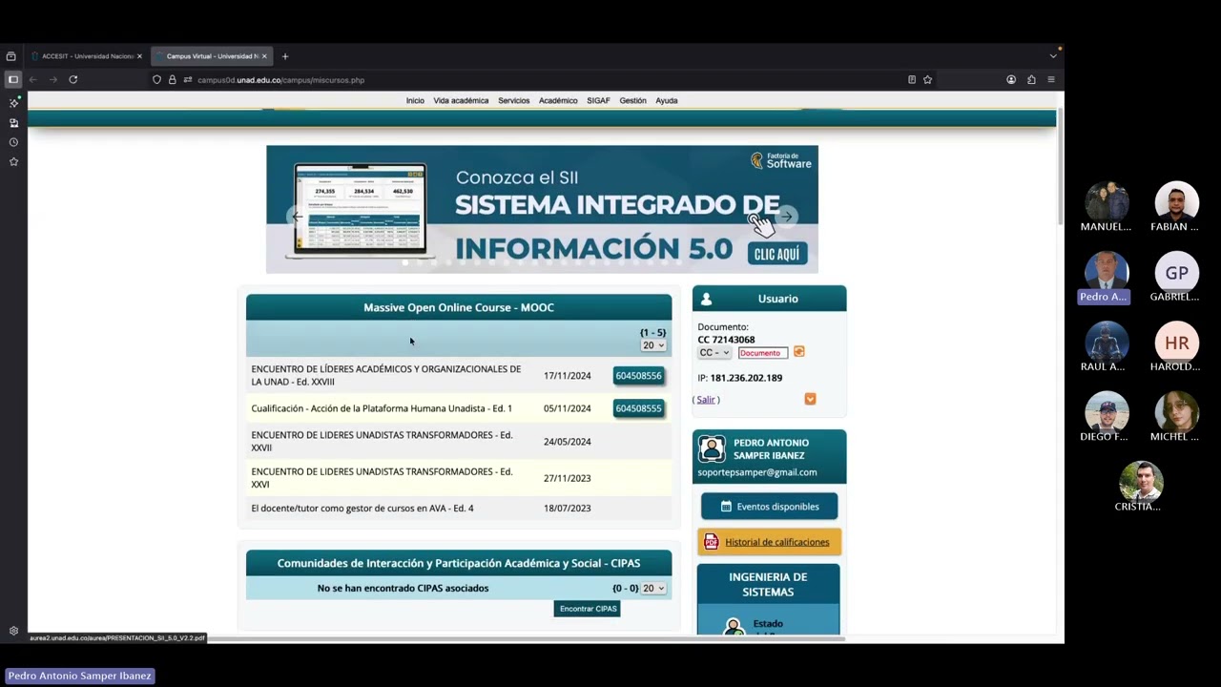Expand the orange down-arrow in Usuario panel
This screenshot has width=1221, height=687.
coord(810,399)
